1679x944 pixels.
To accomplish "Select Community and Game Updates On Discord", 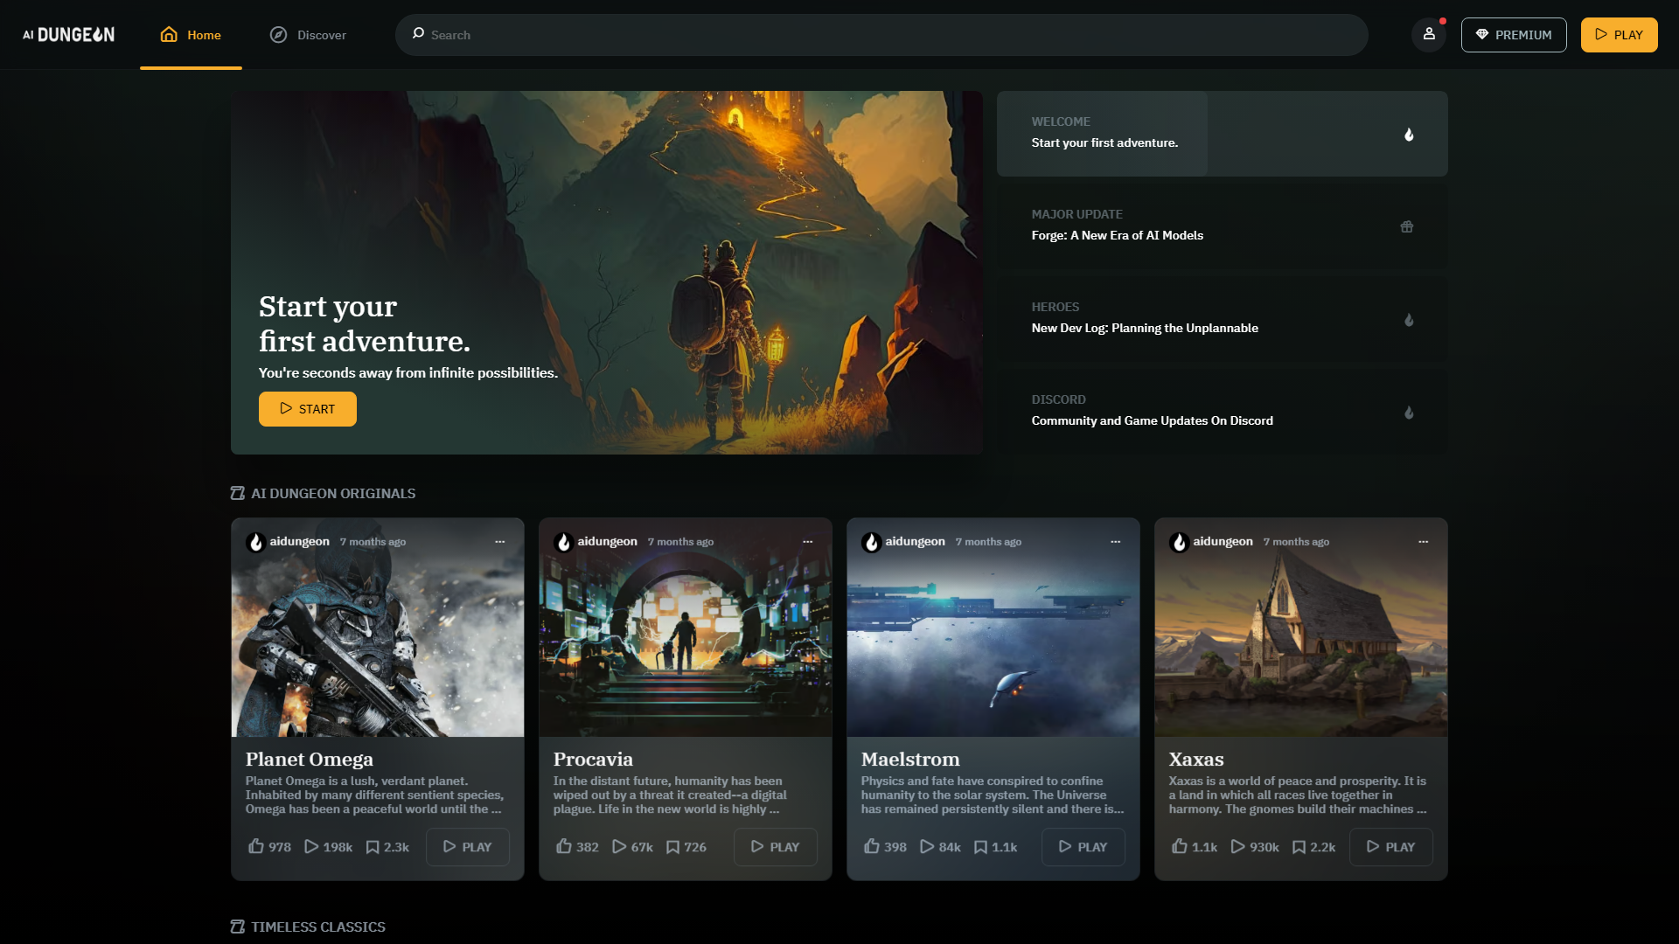I will click(1223, 412).
